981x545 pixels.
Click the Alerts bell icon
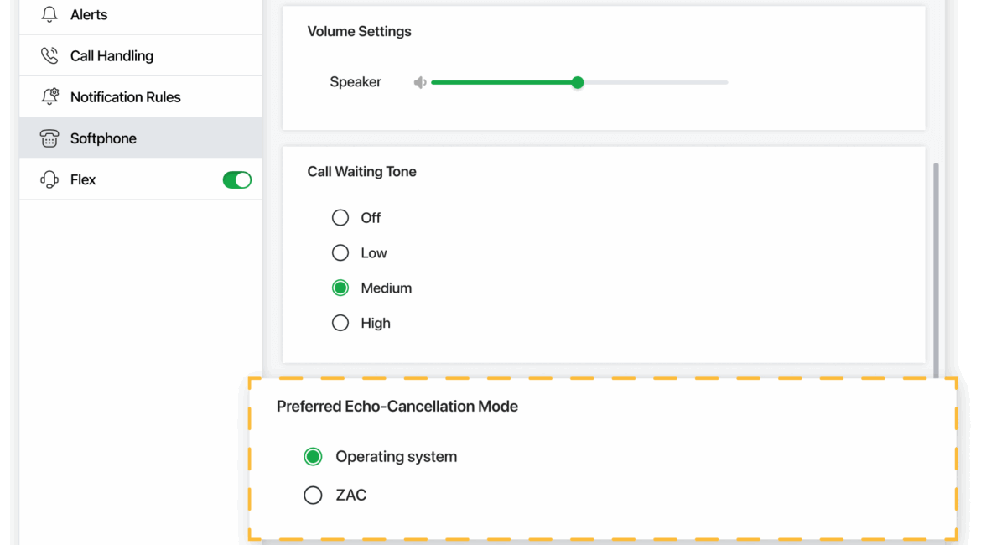tap(49, 14)
